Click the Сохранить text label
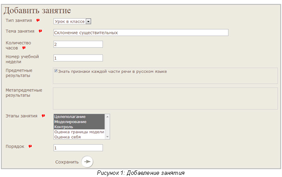The image size is (282, 177). pos(67,162)
